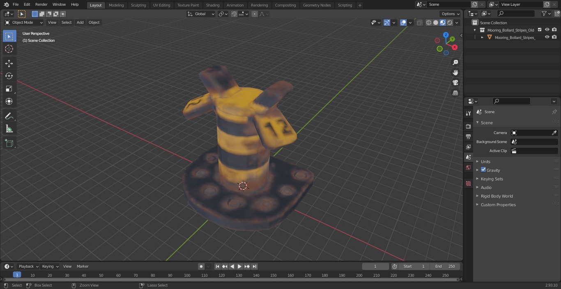Image resolution: width=561 pixels, height=289 pixels.
Task: Toggle Mooring_Bollard_Stripes_Old collection exclude checkbox
Action: pos(540,30)
